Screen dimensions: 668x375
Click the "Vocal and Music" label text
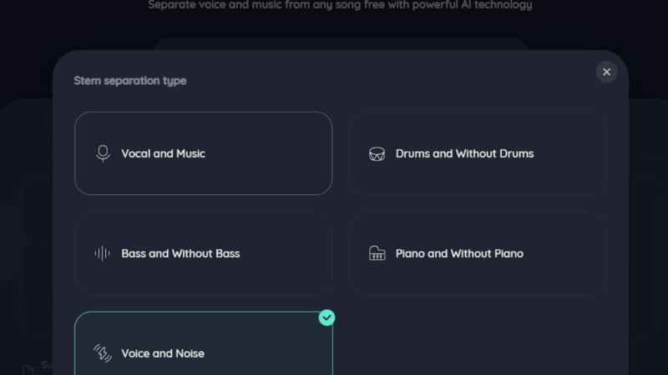163,153
